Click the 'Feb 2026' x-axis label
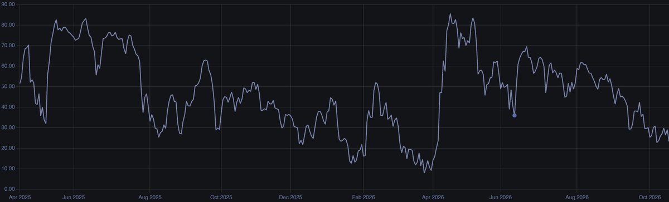This screenshot has height=202, width=669. point(363,197)
